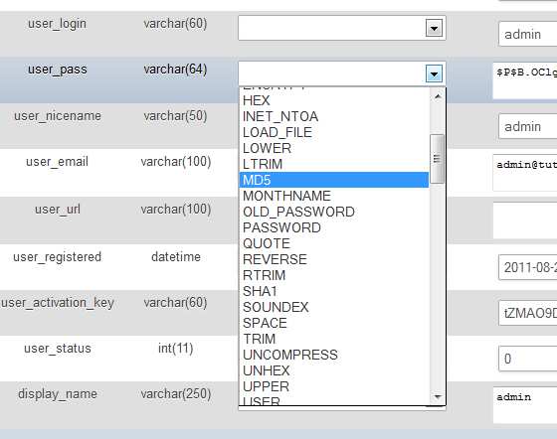This screenshot has height=439, width=557.
Task: Click the list scrollbar up arrow
Action: coord(438,96)
